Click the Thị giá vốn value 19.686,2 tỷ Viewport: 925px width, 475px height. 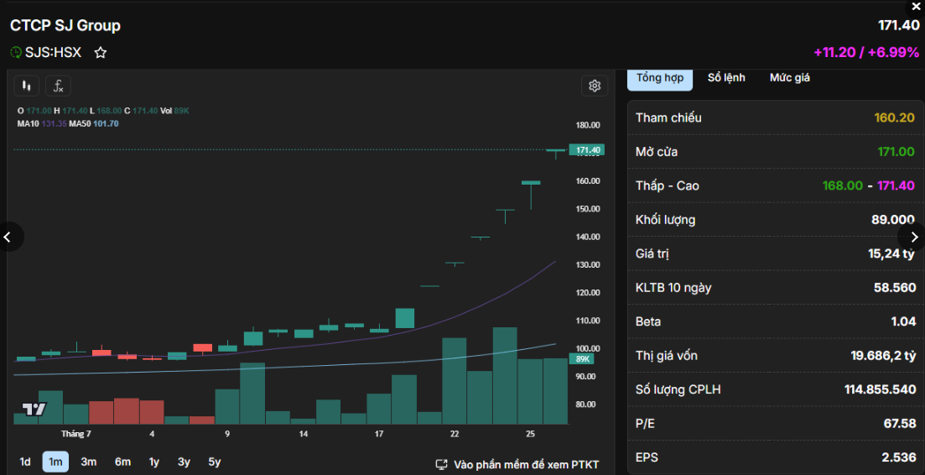[x=882, y=356]
